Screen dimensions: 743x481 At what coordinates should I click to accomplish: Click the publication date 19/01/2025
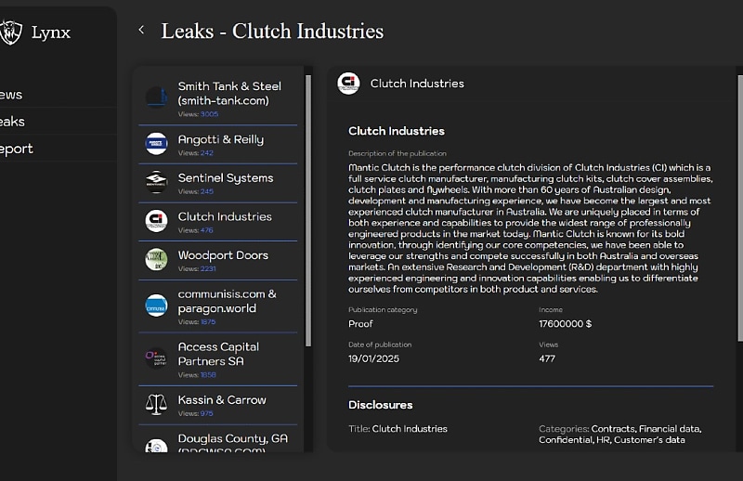[x=374, y=358]
